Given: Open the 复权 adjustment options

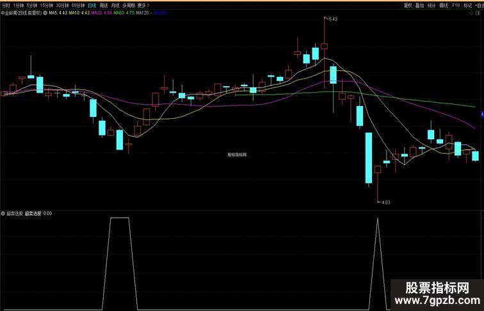Looking at the screenshot, I should pyautogui.click(x=408, y=6).
